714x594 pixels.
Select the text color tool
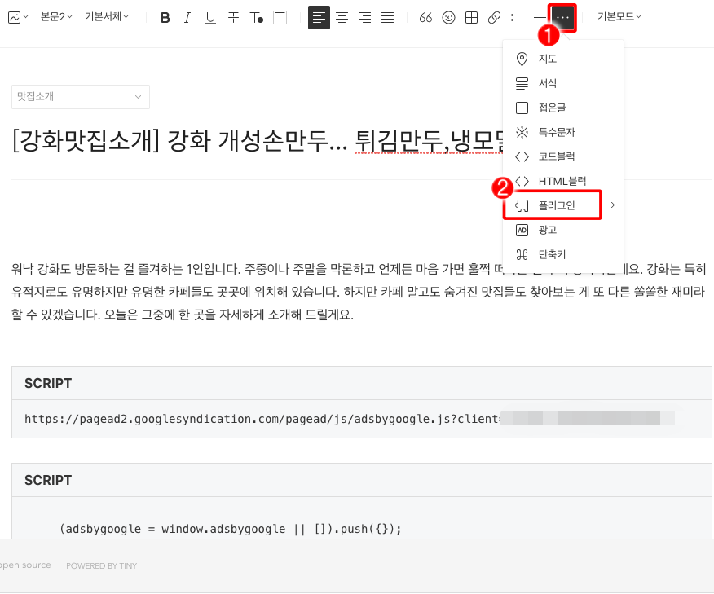[x=256, y=16]
